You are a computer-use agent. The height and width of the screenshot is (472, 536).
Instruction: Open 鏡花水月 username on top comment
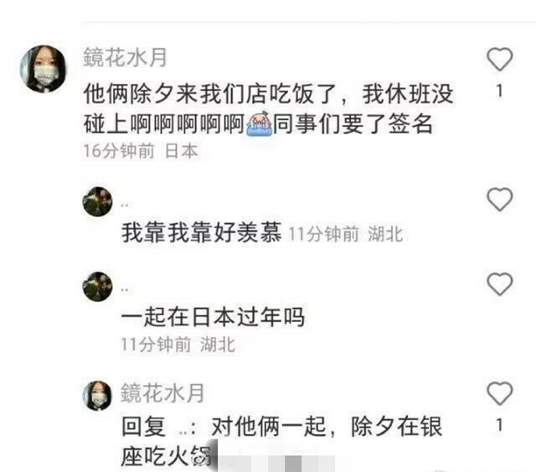coord(125,57)
